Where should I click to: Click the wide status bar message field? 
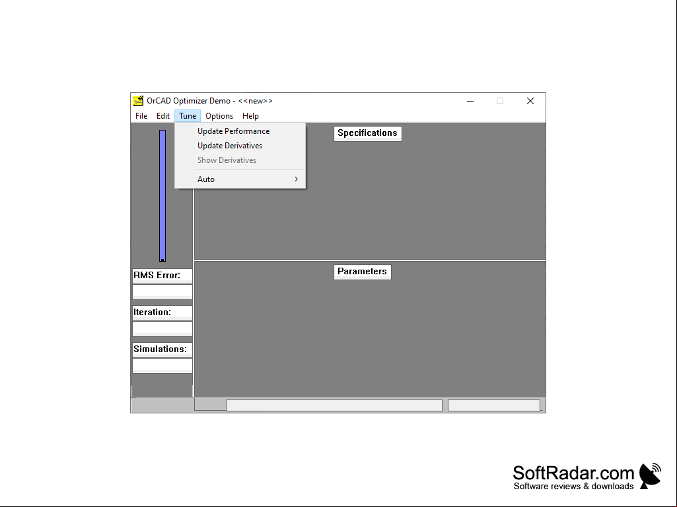click(334, 405)
